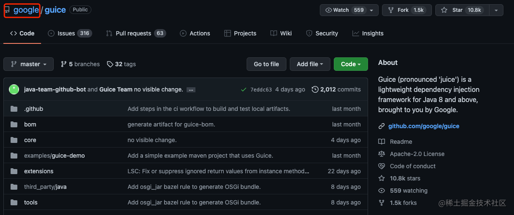Expand the green Code dropdown

[351, 64]
